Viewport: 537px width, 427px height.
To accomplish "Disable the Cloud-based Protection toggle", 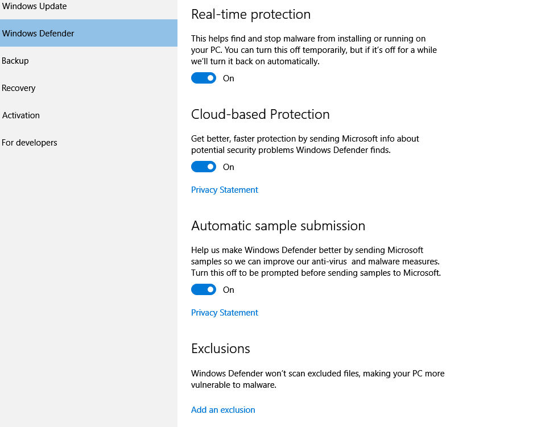I will 204,167.
